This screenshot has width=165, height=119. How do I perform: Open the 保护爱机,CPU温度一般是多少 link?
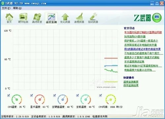pyautogui.click(x=141, y=41)
